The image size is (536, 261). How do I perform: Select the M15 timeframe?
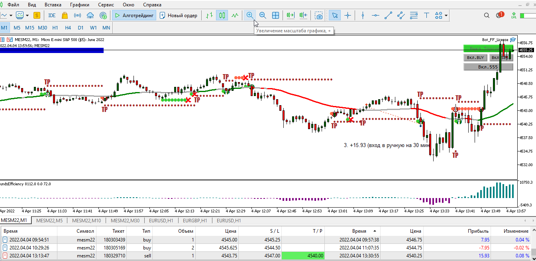[x=29, y=28]
